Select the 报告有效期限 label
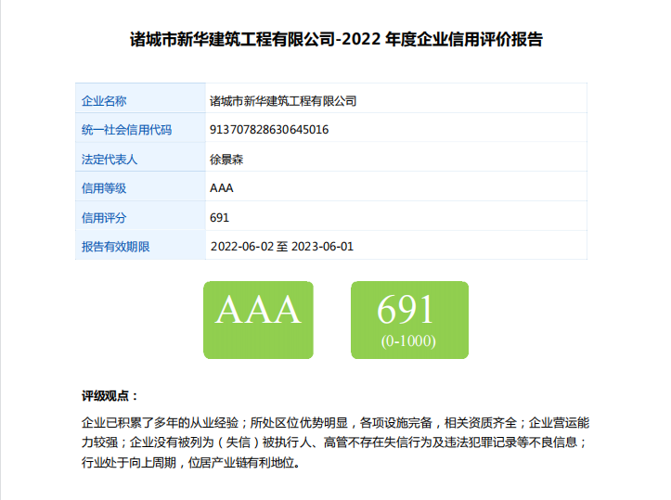The image size is (671, 500). [x=115, y=247]
